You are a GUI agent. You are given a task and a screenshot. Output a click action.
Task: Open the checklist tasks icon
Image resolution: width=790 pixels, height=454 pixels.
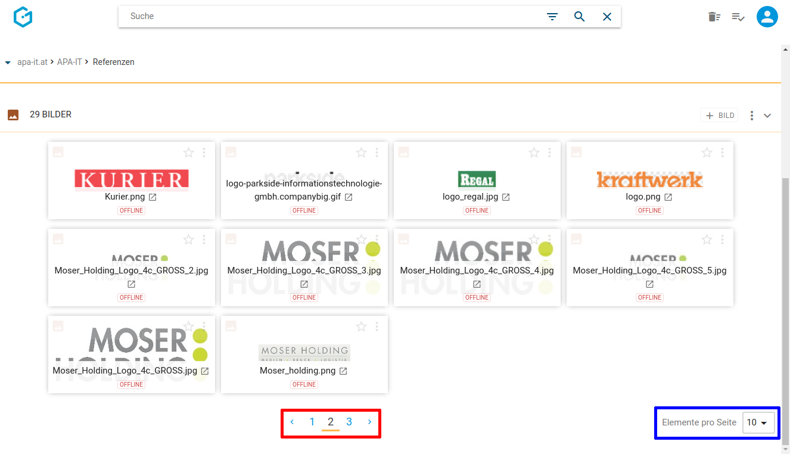click(738, 17)
